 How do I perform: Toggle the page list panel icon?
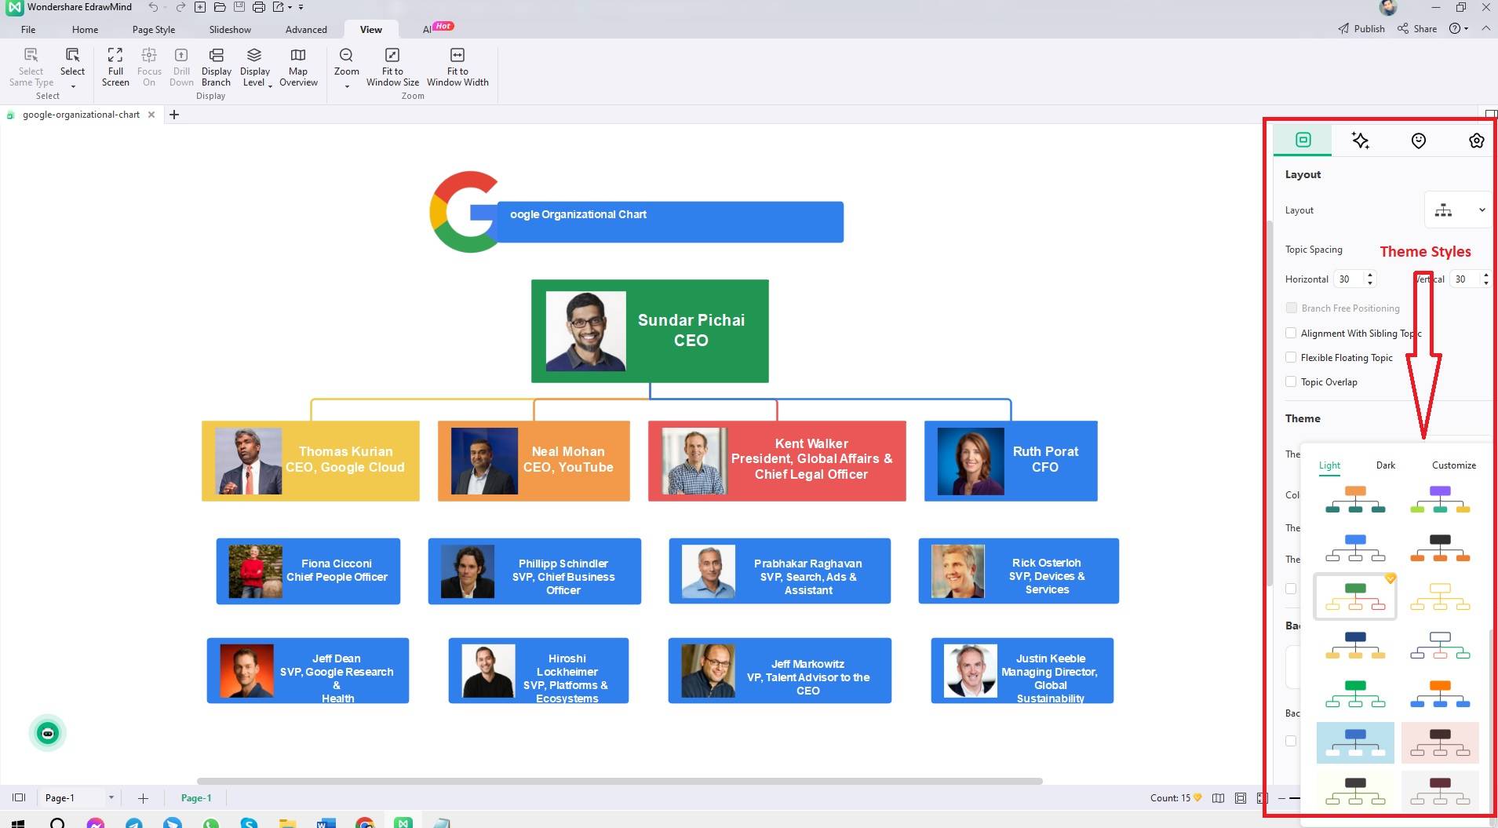19,797
